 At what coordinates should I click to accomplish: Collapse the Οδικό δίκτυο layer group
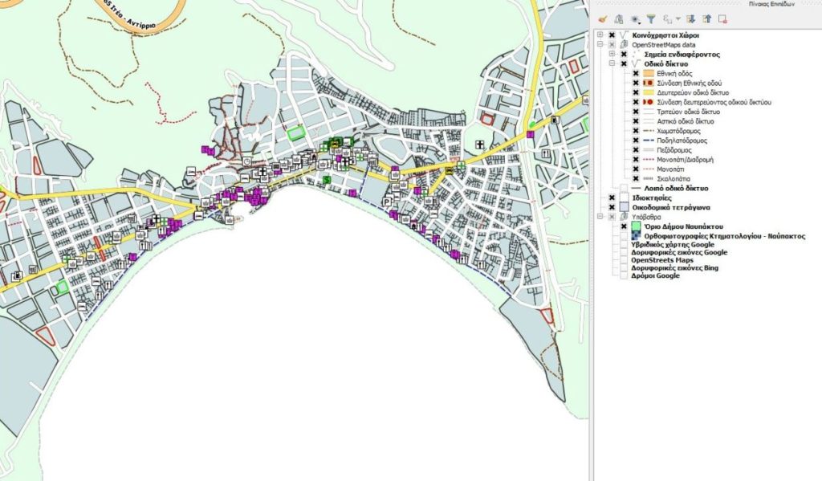pos(612,63)
